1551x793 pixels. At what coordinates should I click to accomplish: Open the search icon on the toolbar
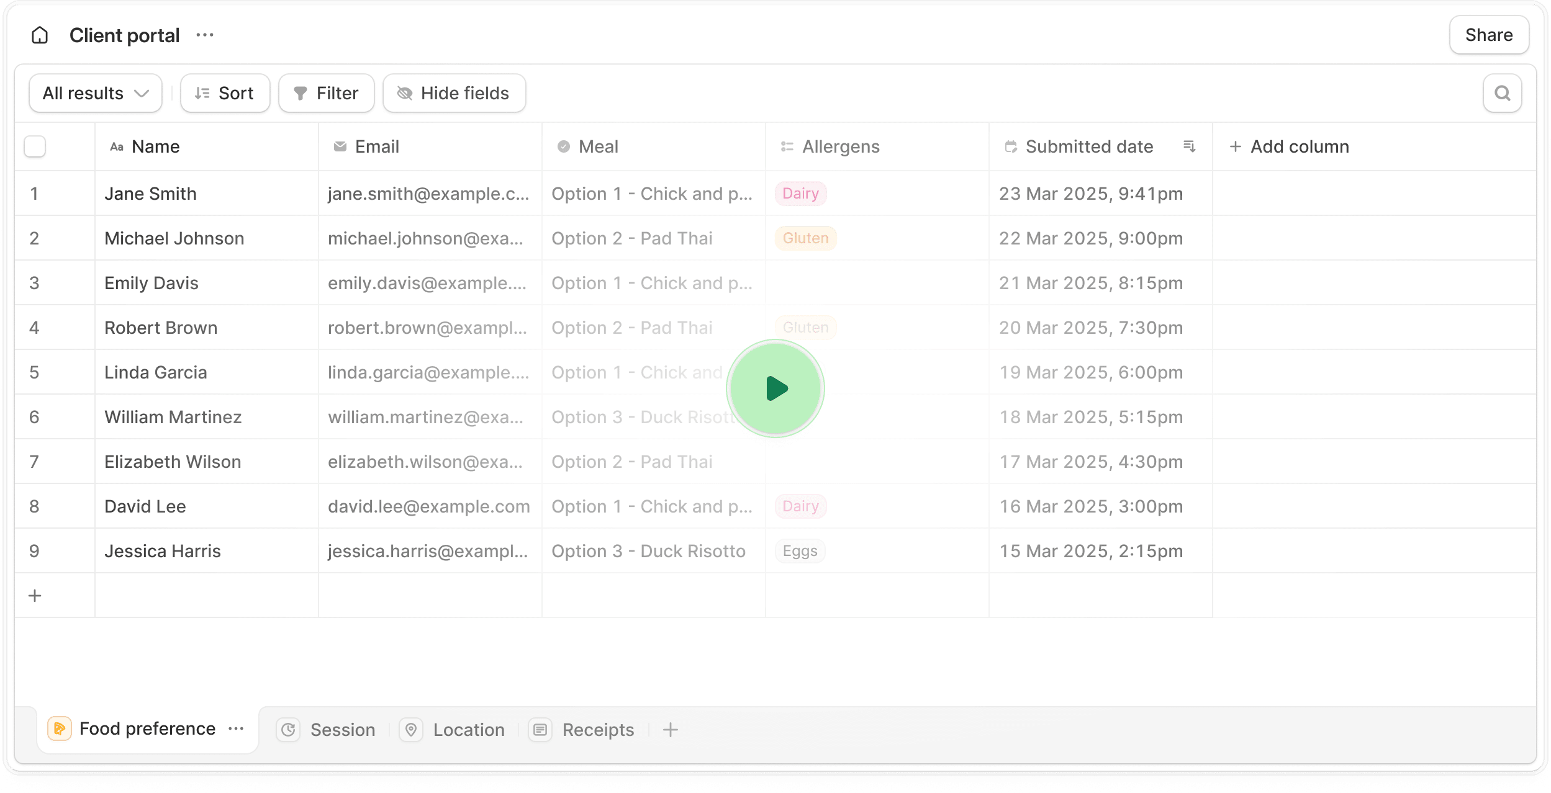(1502, 92)
